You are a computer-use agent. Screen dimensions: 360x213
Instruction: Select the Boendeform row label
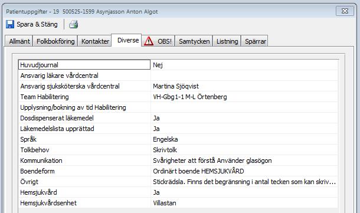pyautogui.click(x=37, y=171)
